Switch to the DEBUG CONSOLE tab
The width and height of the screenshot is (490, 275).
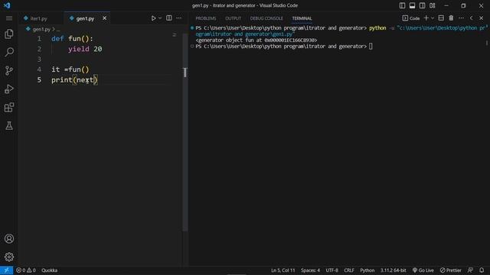click(x=266, y=18)
